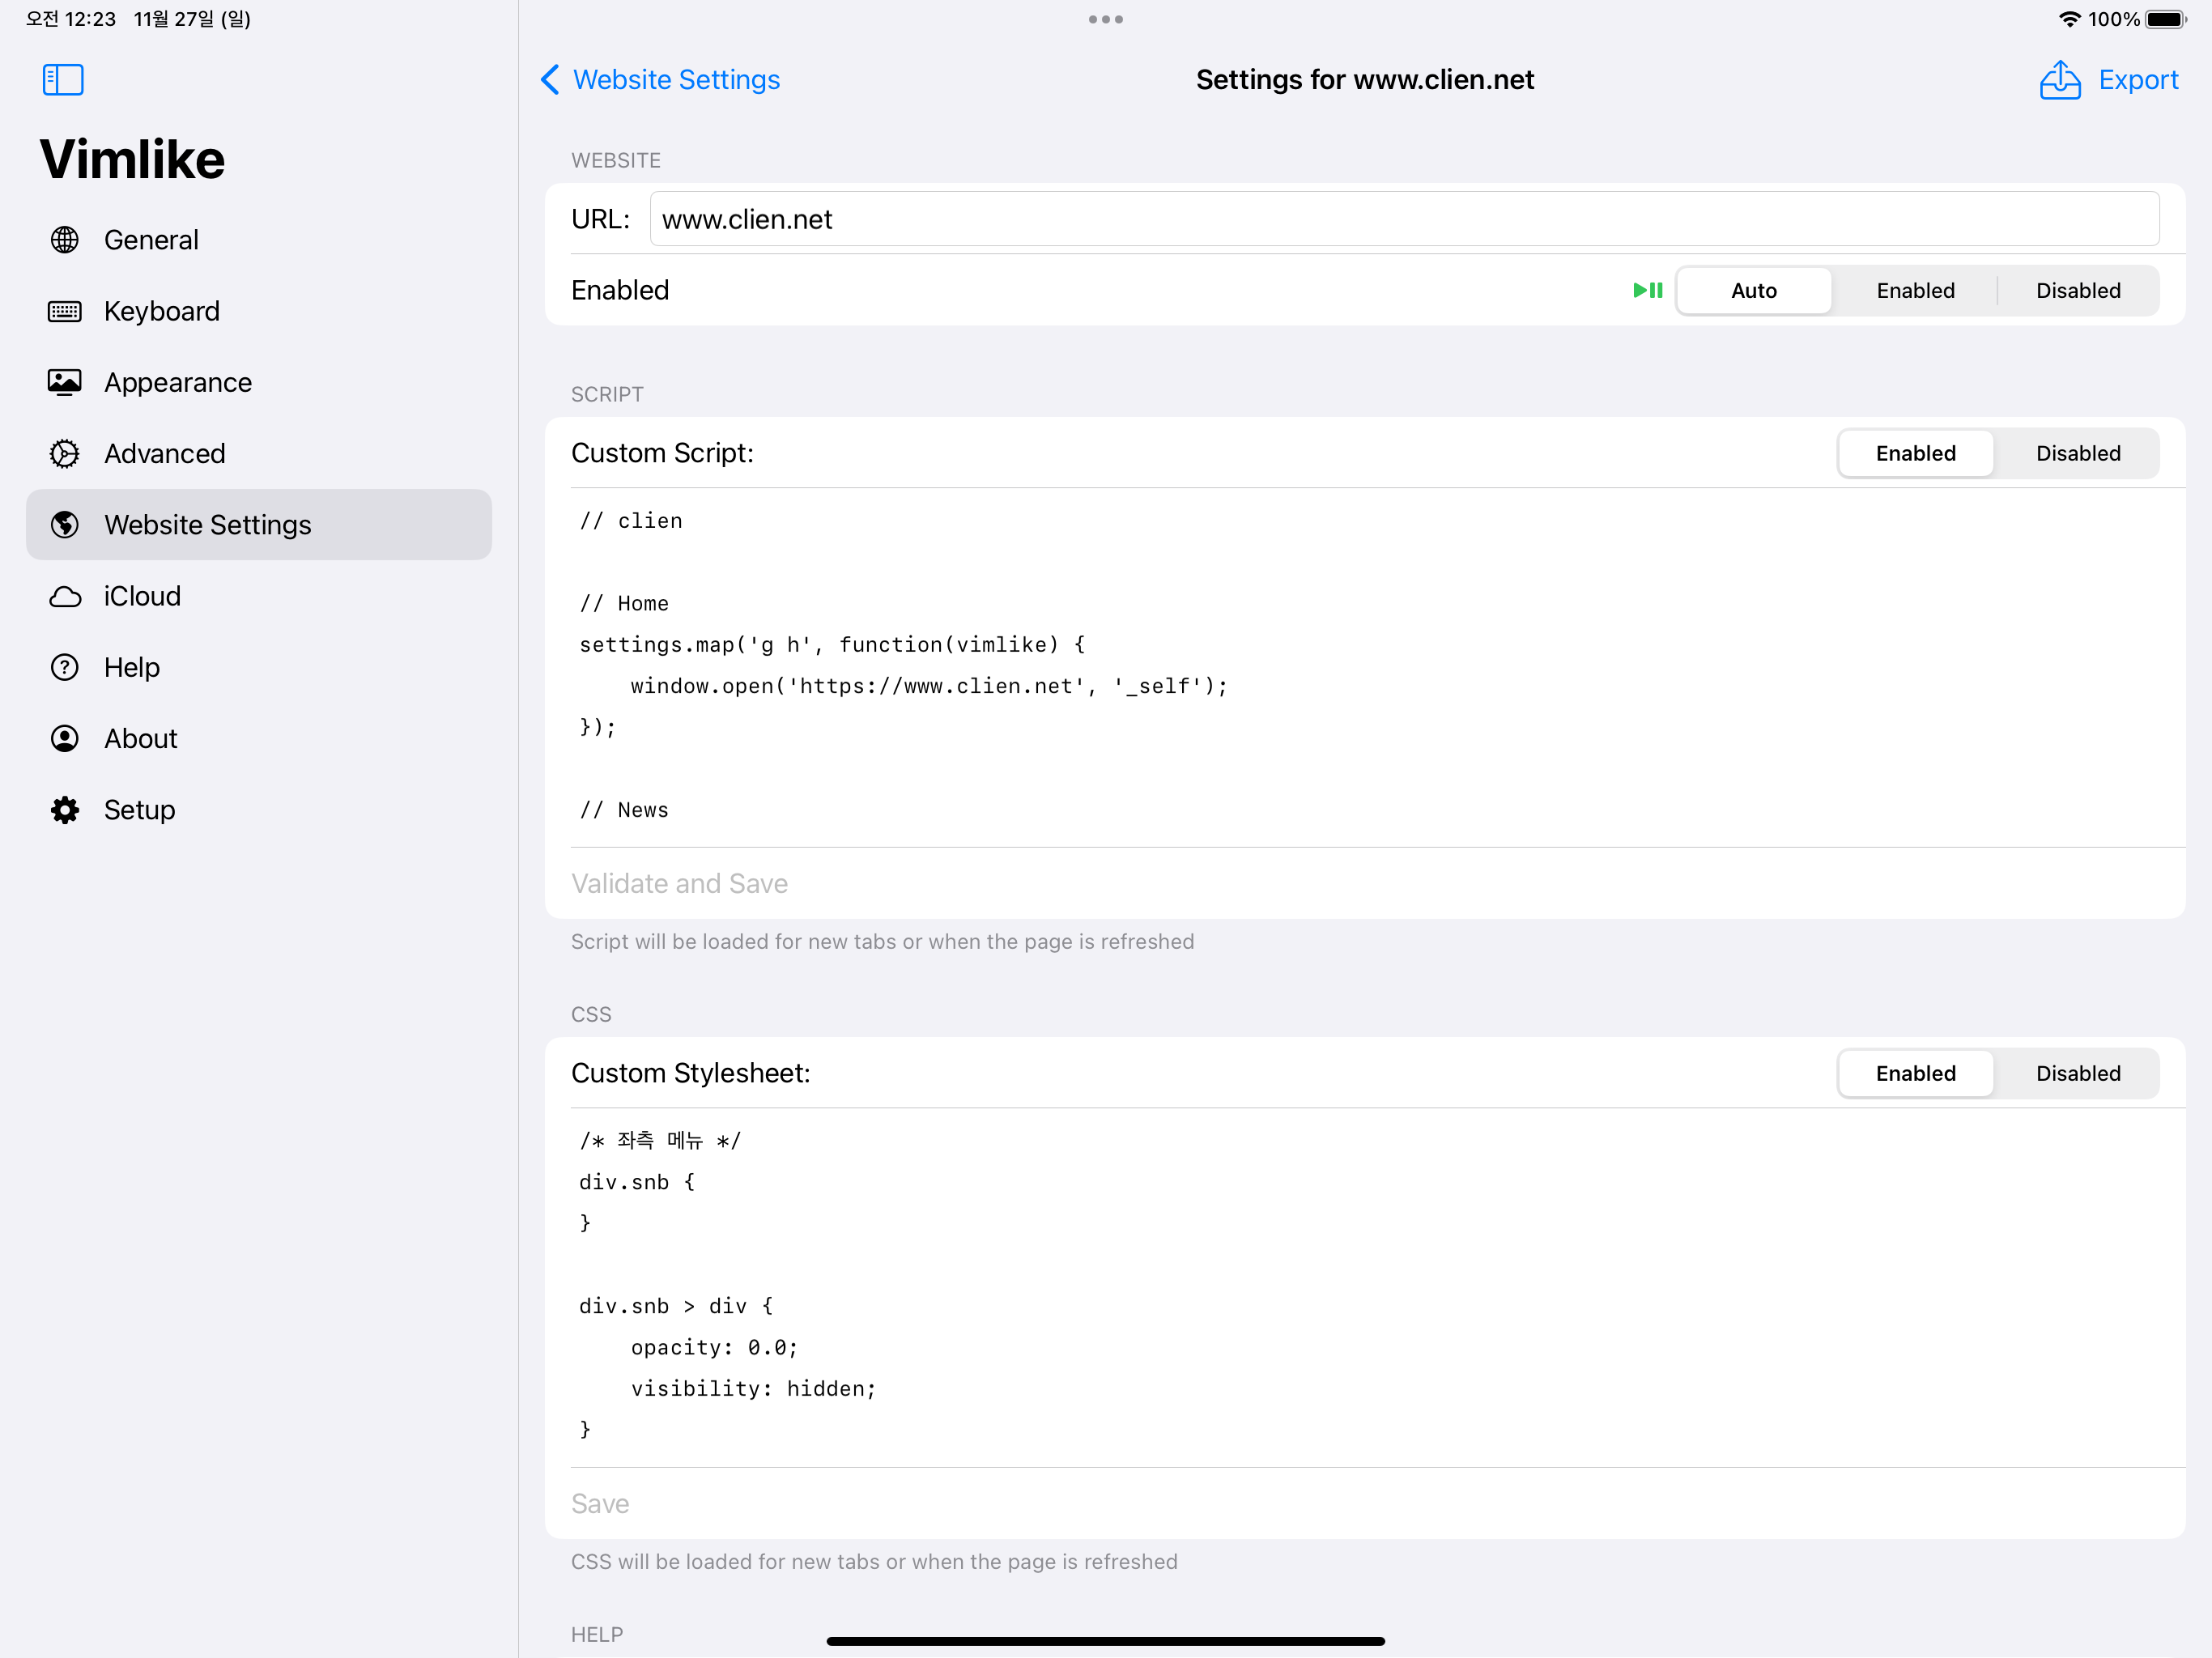Click the 'visibility: hidden;' CSS line
The width and height of the screenshot is (2212, 1658).
pos(753,1388)
